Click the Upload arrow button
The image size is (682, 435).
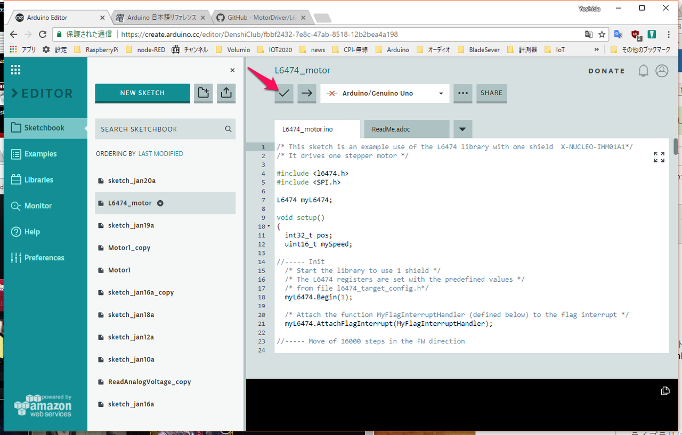307,93
